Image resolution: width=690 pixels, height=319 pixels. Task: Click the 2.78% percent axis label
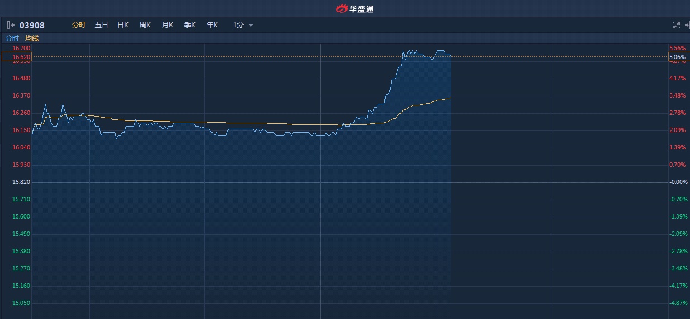tap(677, 113)
